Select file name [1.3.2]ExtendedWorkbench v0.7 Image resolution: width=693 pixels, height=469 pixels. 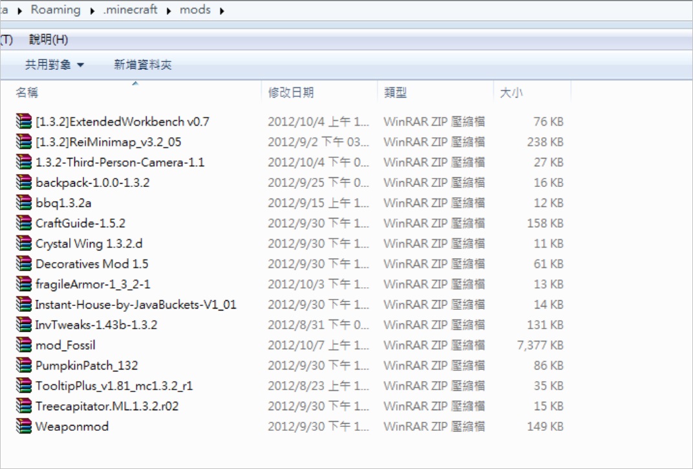click(x=122, y=122)
